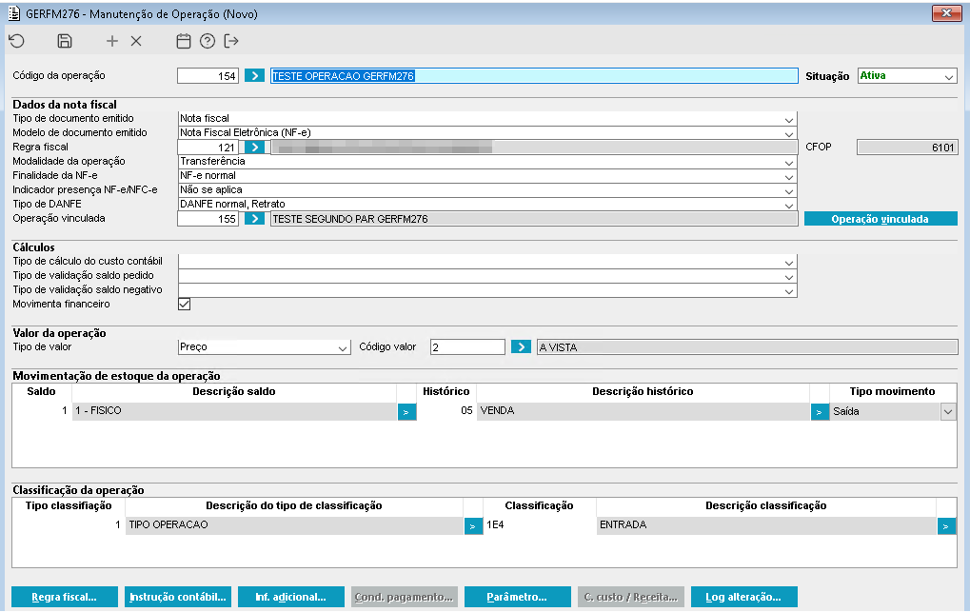Click the description field TESTE OPERACAO GERFM276
Screen dimensions: 970x612
(534, 75)
